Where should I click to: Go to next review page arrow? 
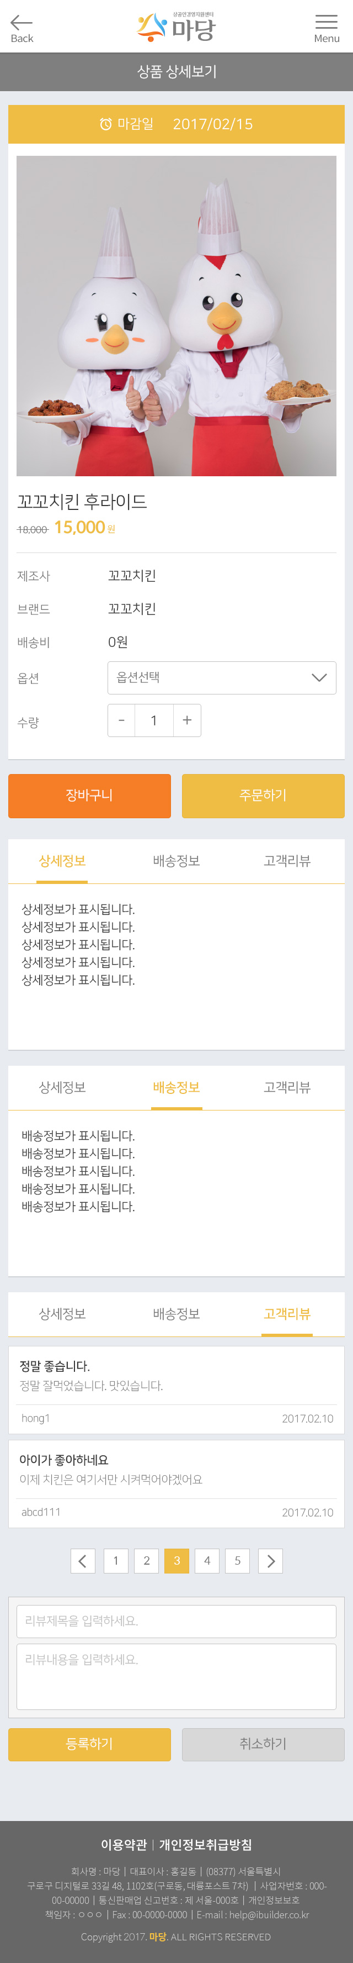[270, 1561]
